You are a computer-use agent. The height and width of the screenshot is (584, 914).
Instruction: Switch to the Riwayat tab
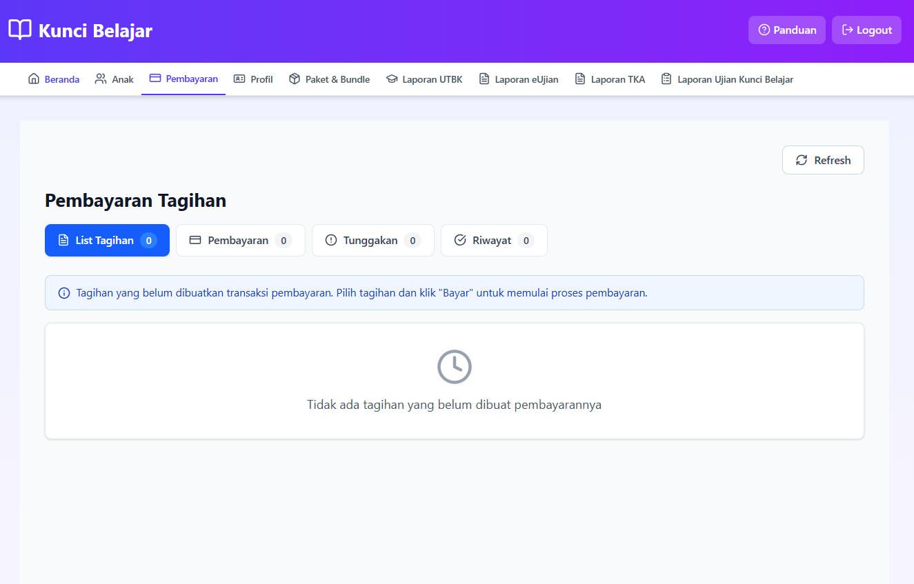pos(494,240)
